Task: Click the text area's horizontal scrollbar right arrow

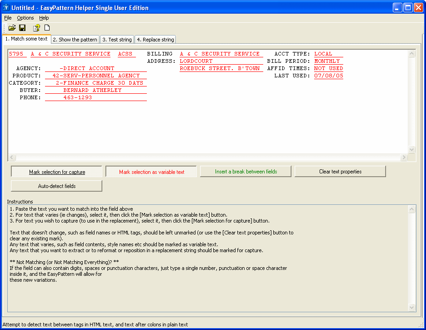Action: [404, 157]
